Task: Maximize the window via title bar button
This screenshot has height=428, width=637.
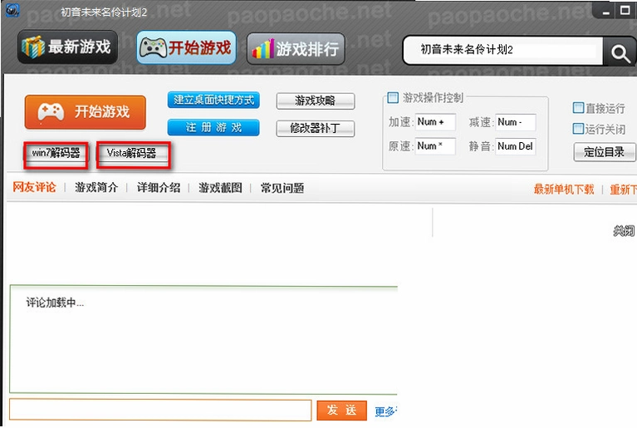Action: (625, 11)
